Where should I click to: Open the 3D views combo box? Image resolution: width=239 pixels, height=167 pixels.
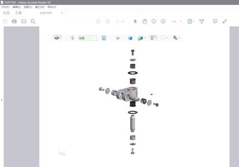tap(88, 38)
